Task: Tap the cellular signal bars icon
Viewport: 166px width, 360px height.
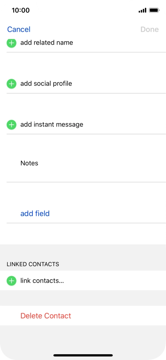Action: pos(142,10)
